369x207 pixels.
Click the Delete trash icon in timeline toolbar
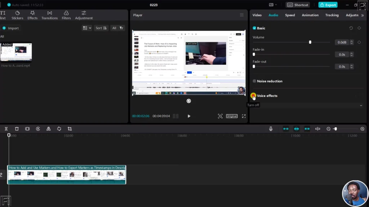coord(17,129)
